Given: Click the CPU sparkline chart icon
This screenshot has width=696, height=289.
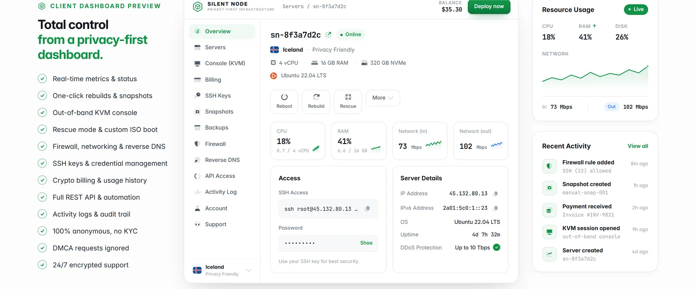Looking at the screenshot, I should (316, 148).
